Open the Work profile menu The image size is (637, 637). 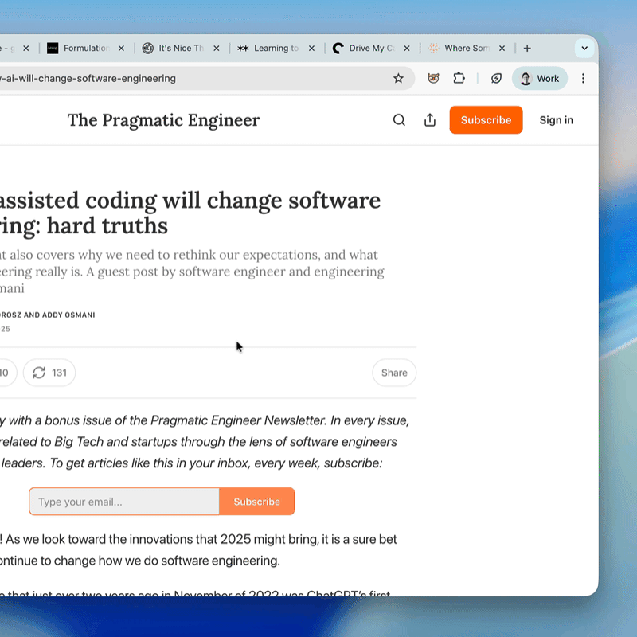pos(540,78)
